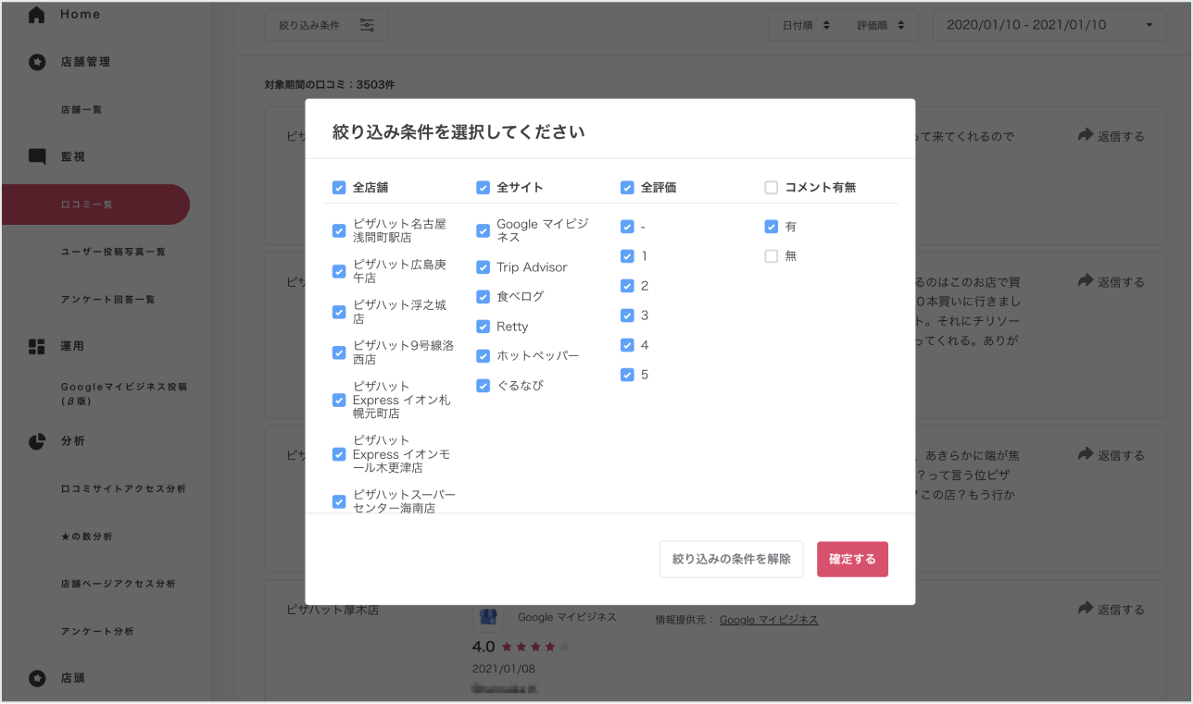Click the Home house icon in the sidebar

coord(37,15)
